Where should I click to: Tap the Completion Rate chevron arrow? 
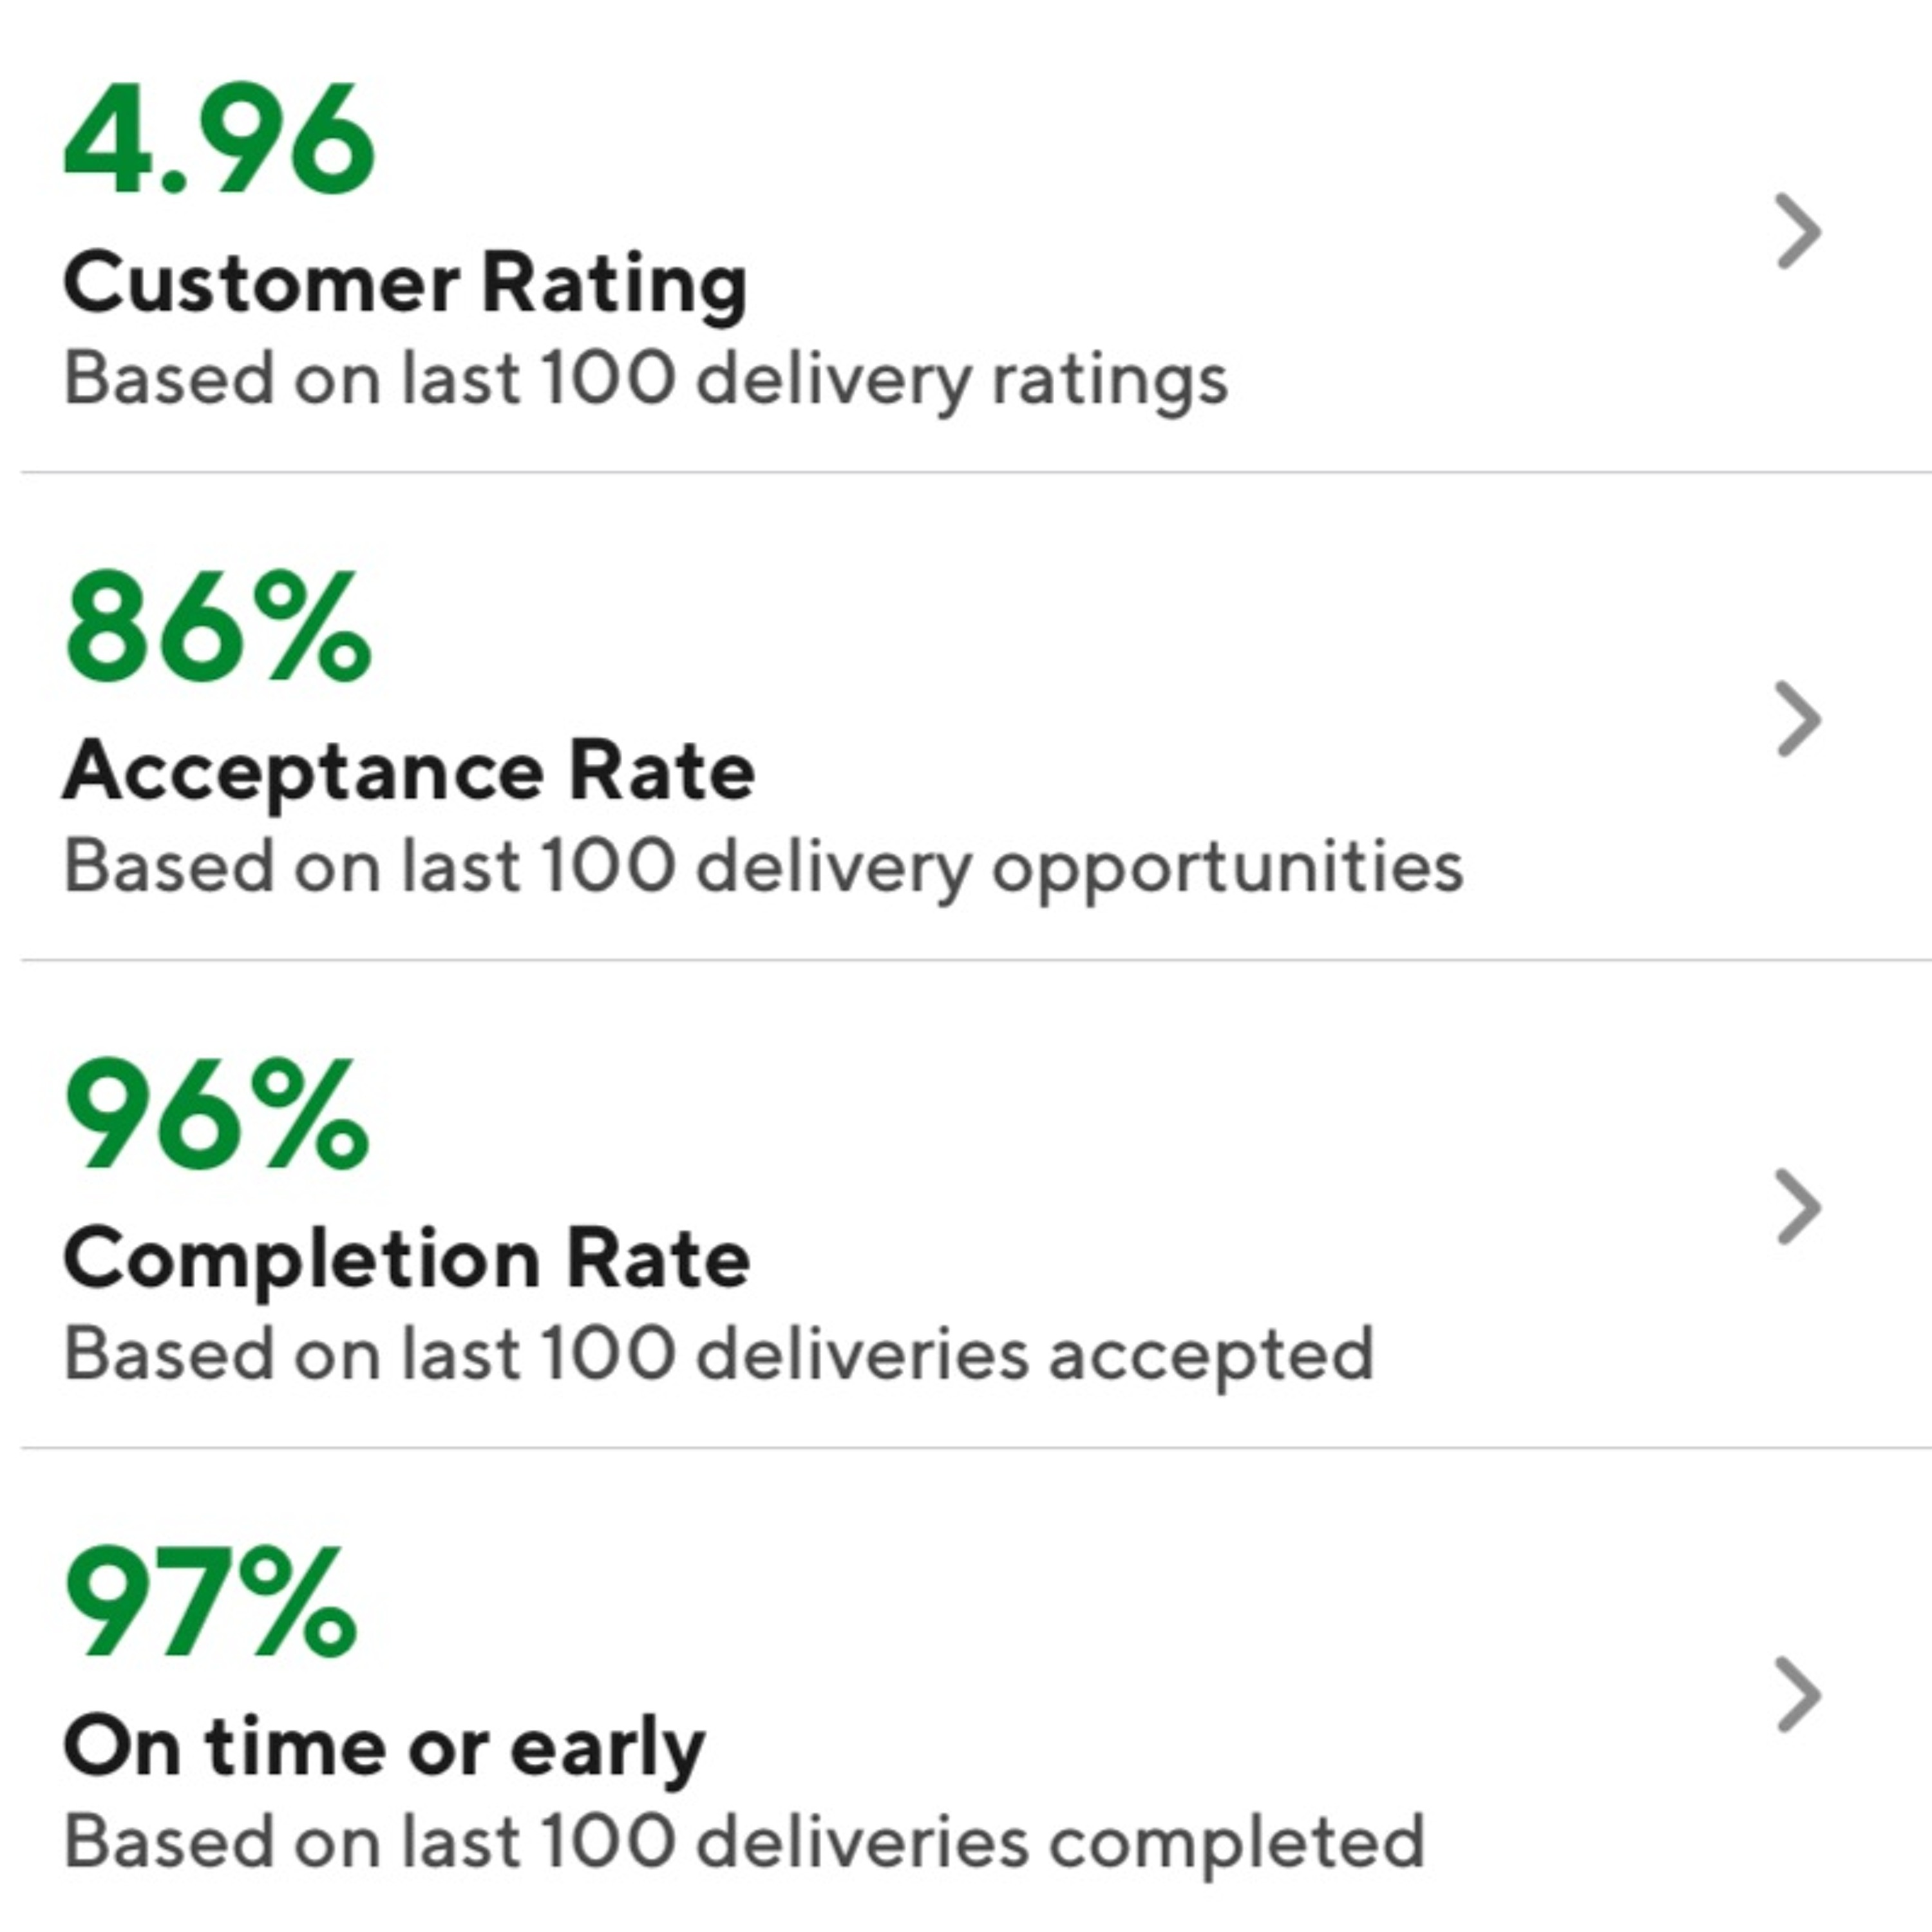1798,1207
